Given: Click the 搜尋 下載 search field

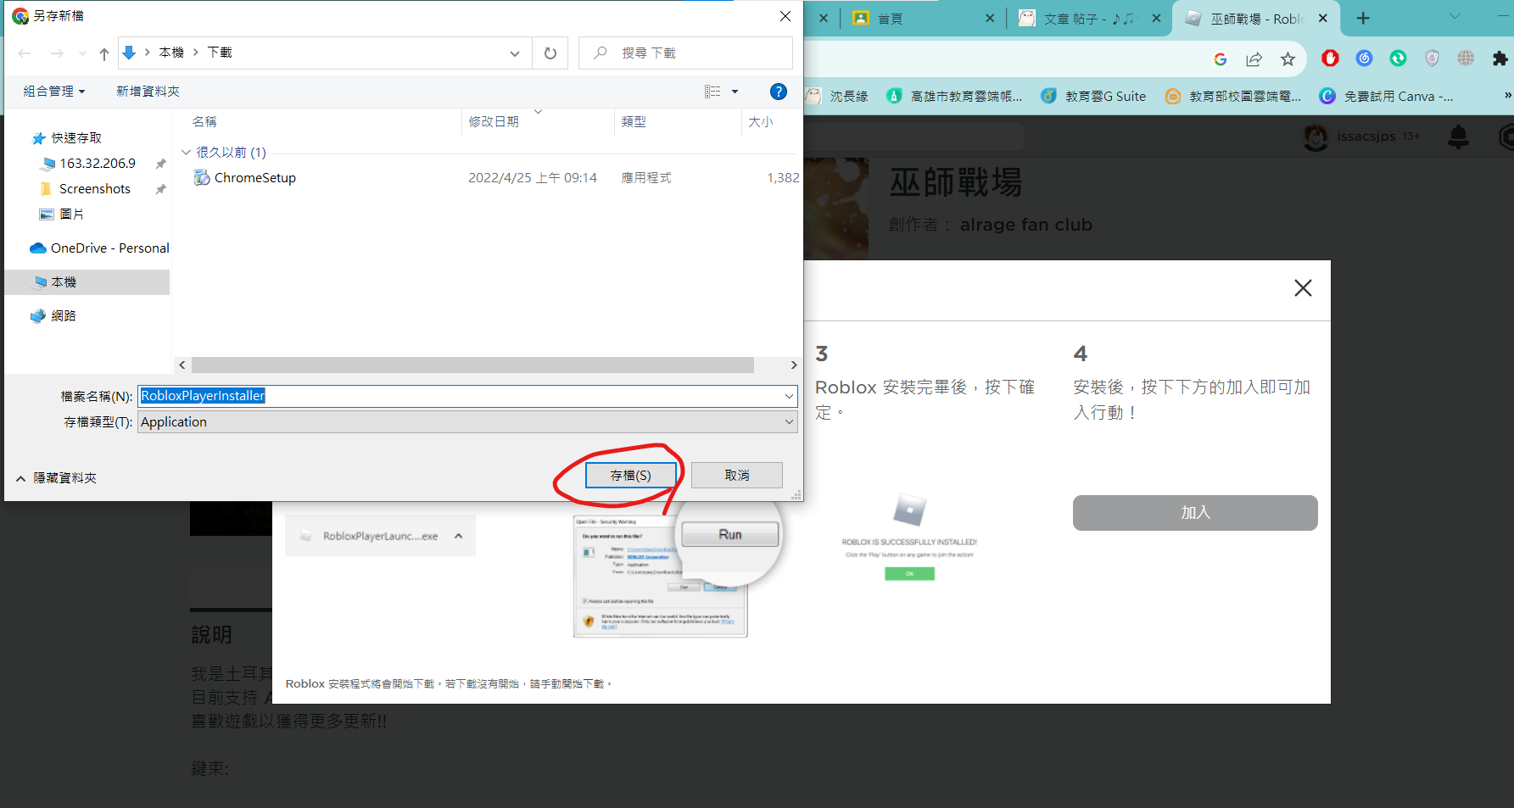Looking at the screenshot, I should tap(686, 53).
